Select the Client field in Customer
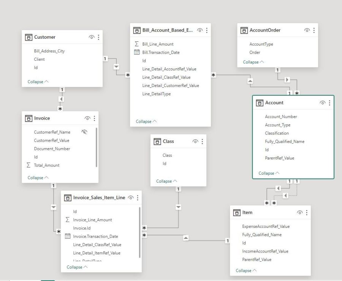The width and height of the screenshot is (342, 281). pyautogui.click(x=39, y=59)
